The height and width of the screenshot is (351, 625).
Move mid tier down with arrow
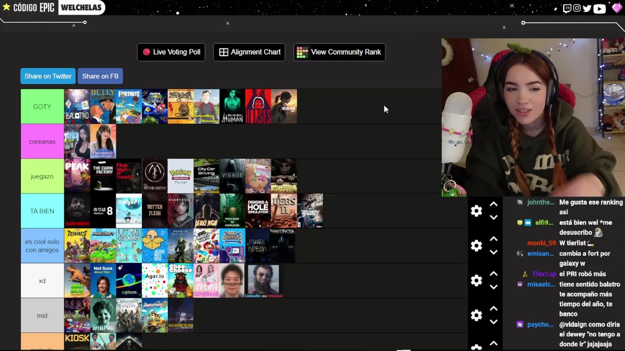[494, 322]
